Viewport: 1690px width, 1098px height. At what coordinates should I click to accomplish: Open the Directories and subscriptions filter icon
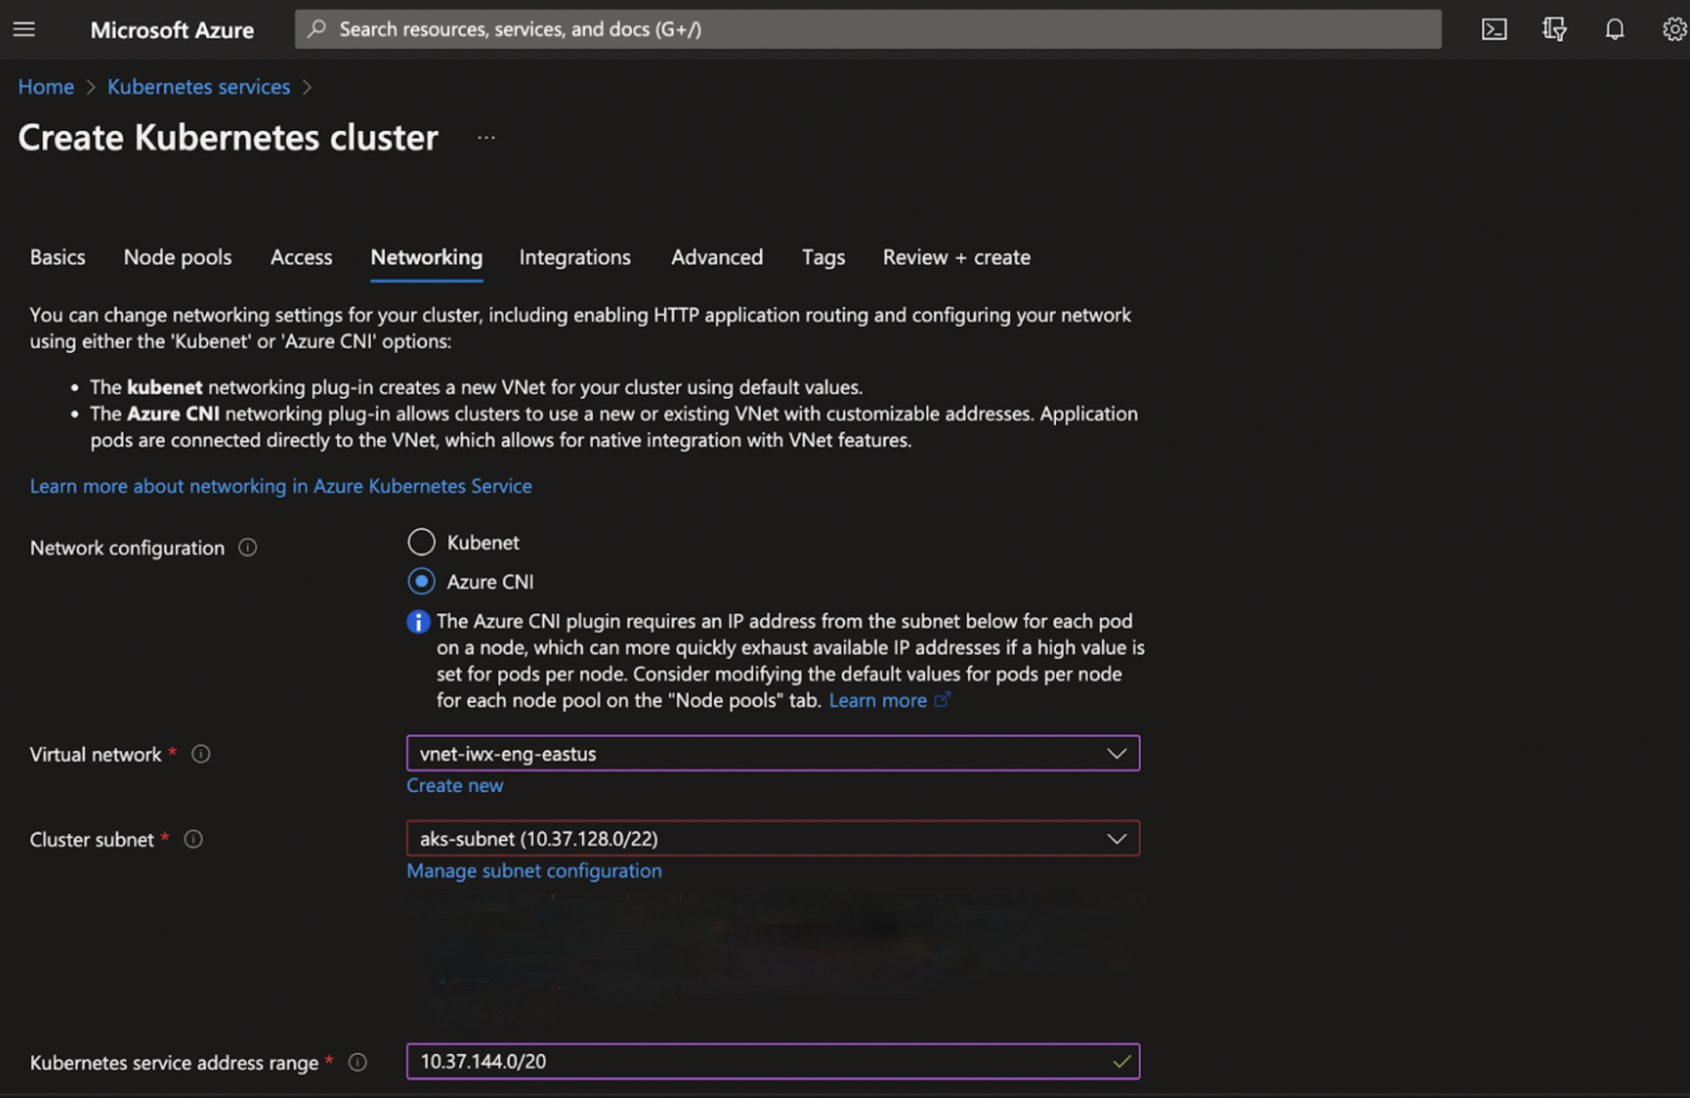1554,29
